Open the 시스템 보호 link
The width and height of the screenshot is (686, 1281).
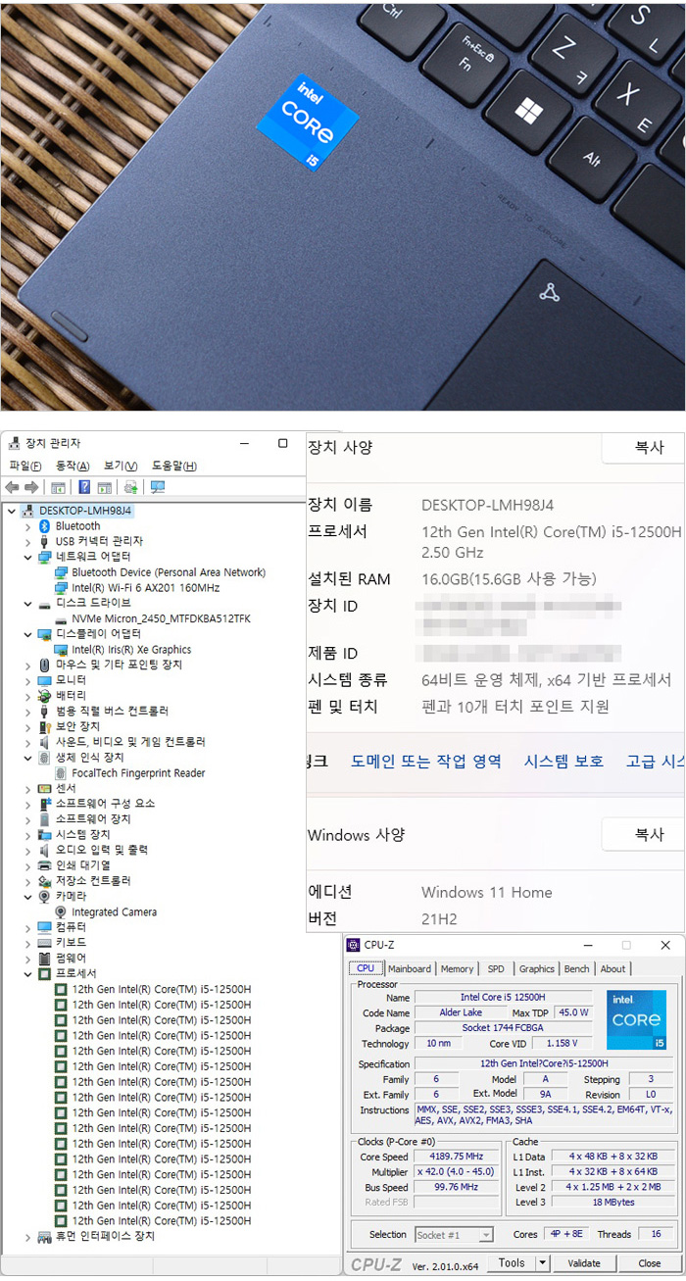coord(563,762)
